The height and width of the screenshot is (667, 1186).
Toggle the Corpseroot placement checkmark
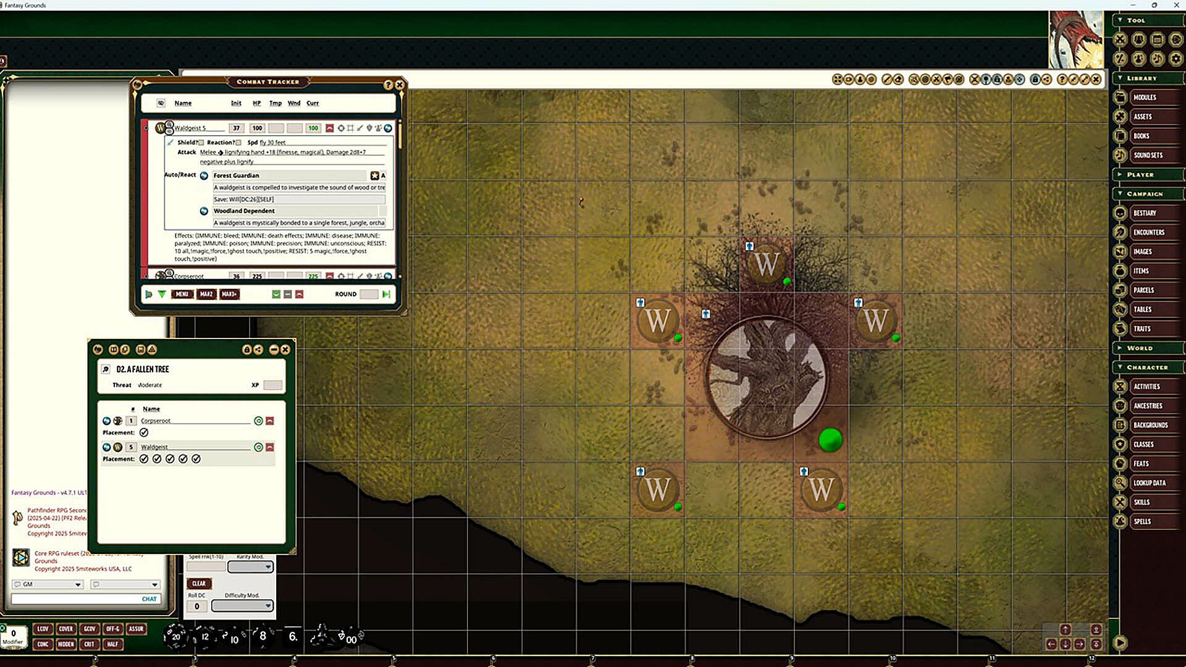[144, 432]
